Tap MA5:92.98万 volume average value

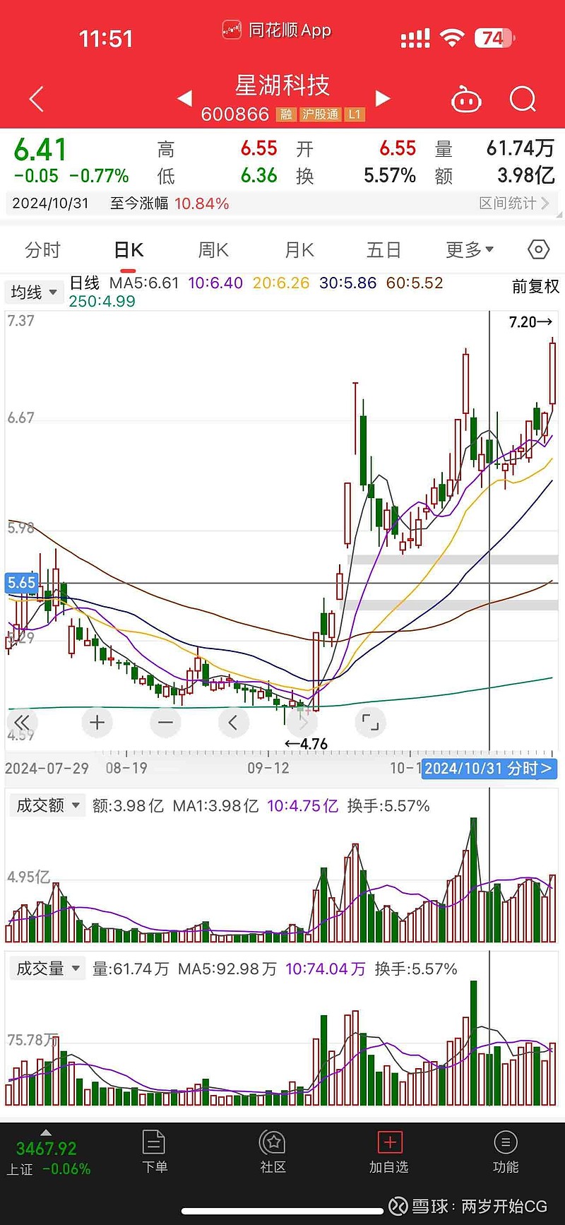click(x=227, y=969)
